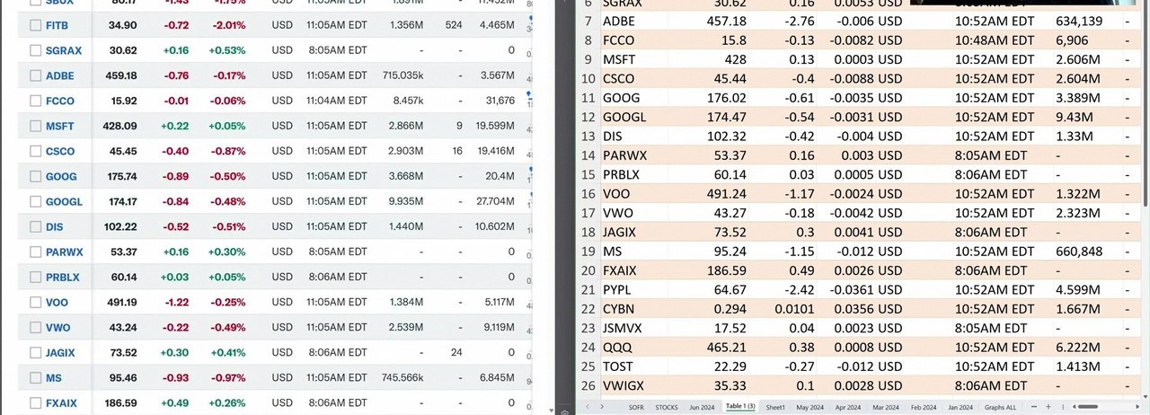Select row header 16 in the spreadsheet

tap(589, 194)
